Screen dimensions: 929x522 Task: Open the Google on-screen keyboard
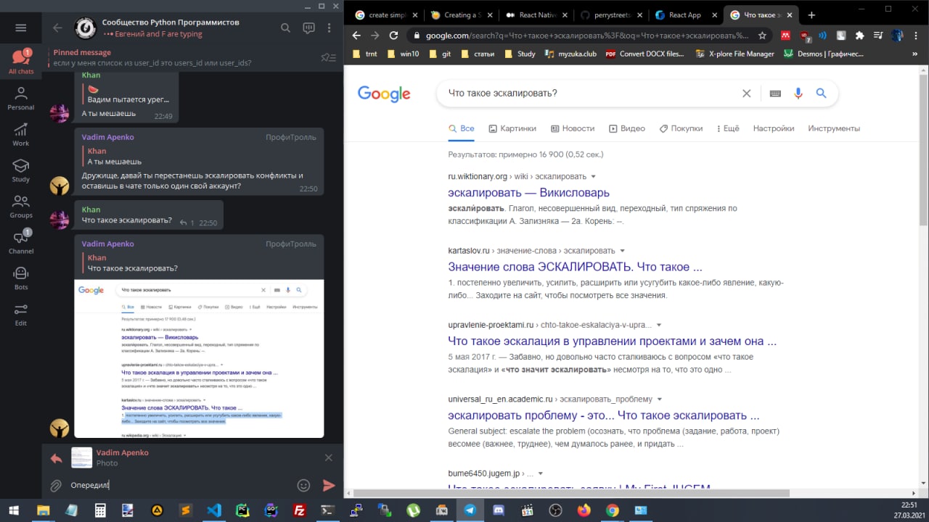click(x=775, y=94)
